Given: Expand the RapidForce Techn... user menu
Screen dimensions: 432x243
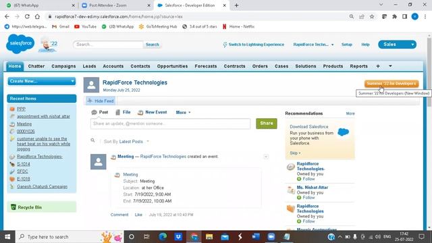Looking at the screenshot, I should point(313,45).
